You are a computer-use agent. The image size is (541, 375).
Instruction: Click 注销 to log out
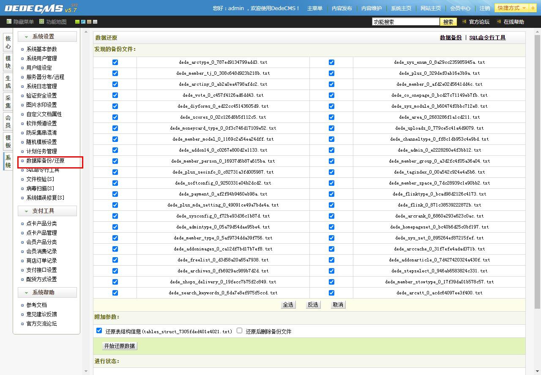[484, 8]
